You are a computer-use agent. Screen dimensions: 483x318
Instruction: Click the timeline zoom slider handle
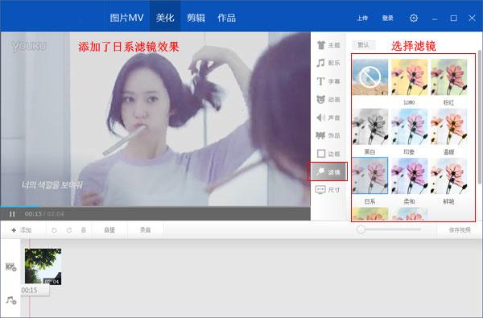click(361, 229)
